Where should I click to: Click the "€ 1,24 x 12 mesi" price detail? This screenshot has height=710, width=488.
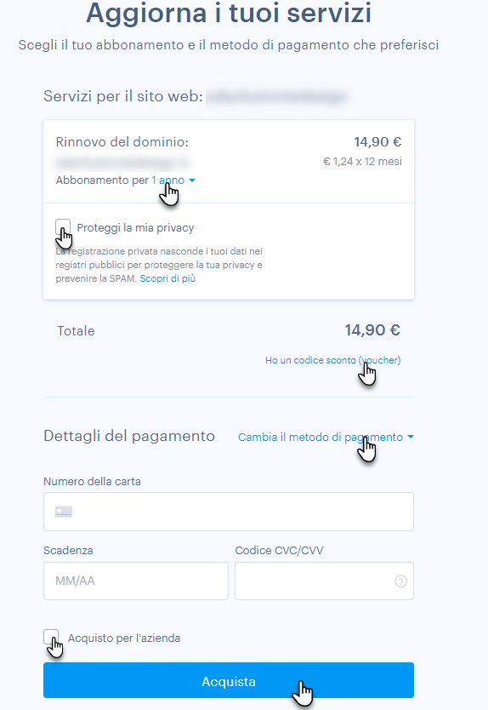pyautogui.click(x=362, y=162)
